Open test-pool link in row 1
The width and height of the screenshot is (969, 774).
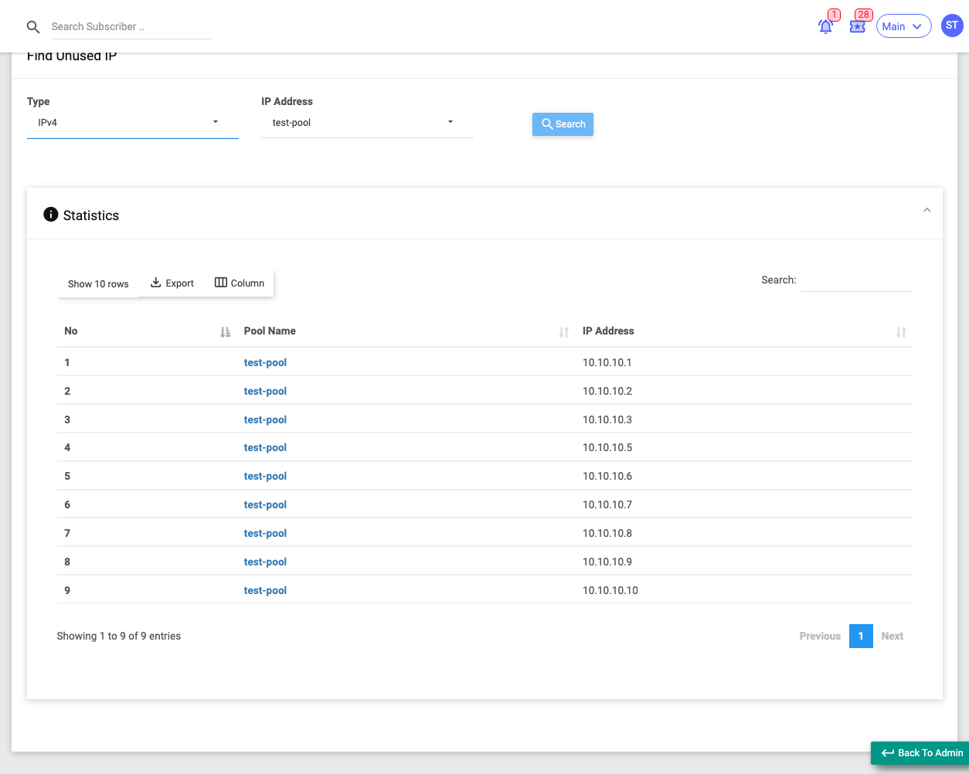click(x=265, y=362)
